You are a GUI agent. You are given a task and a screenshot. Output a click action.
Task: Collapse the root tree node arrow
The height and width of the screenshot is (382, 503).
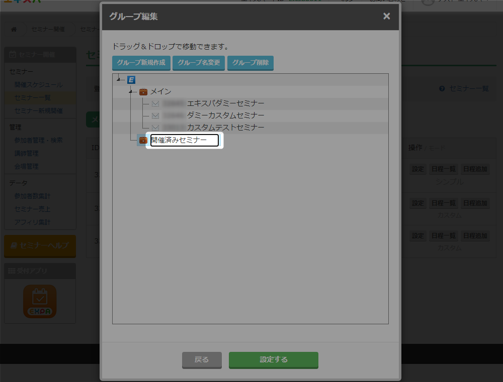pyautogui.click(x=118, y=79)
